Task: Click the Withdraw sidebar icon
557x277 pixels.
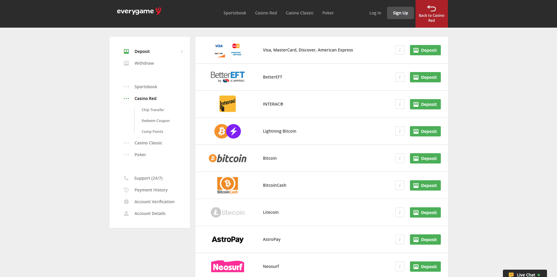Action: [126, 63]
